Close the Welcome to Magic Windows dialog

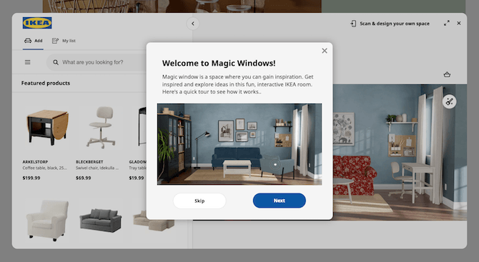325,51
